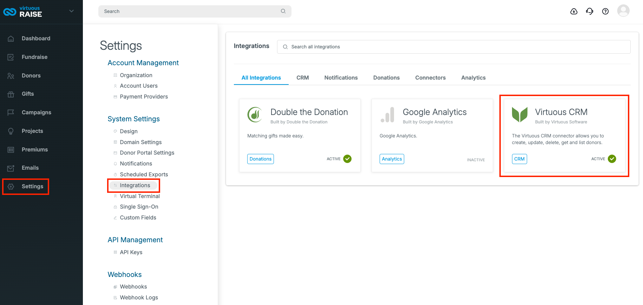
Task: Select the All Integrations tab
Action: pyautogui.click(x=261, y=78)
